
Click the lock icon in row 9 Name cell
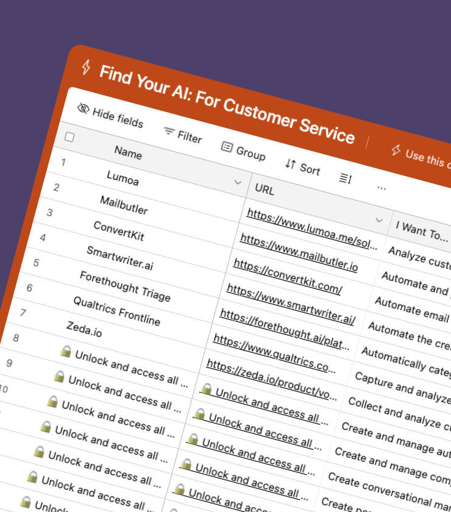tap(59, 377)
